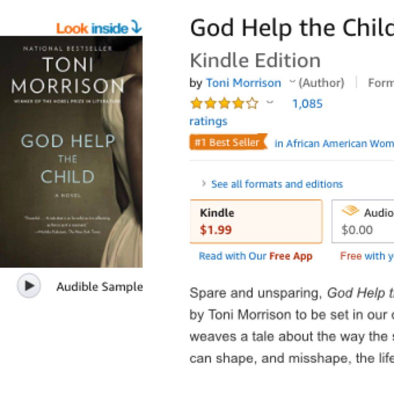Expand See all formats and editions
The image size is (394, 394).
[x=277, y=184]
